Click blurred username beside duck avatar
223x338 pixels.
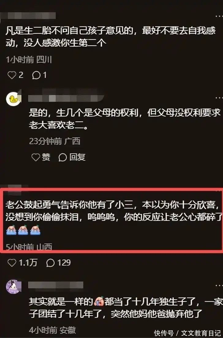66,98
